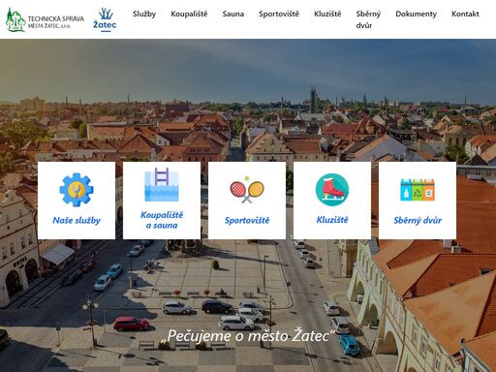Select Kluziště in the top navigation
Image resolution: width=496 pixels, height=372 pixels.
[327, 14]
